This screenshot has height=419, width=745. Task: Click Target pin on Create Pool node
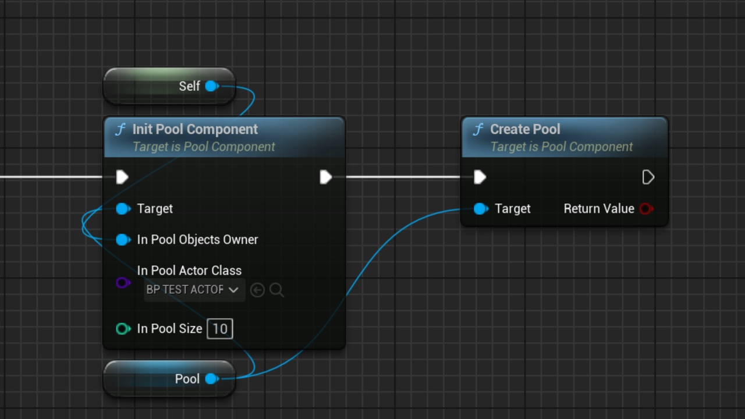pyautogui.click(x=480, y=208)
